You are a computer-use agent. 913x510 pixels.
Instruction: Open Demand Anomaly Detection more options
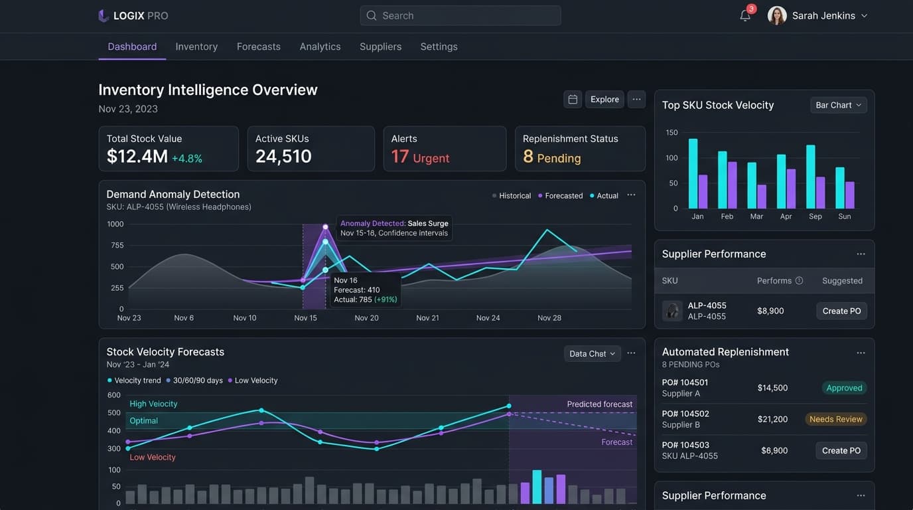click(x=631, y=195)
